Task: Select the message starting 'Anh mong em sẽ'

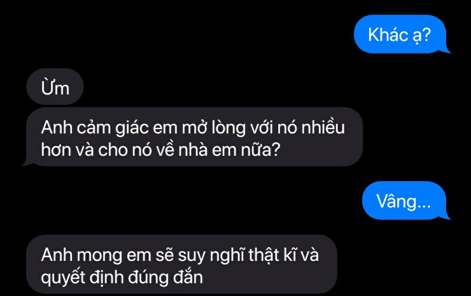Action: pyautogui.click(x=182, y=264)
